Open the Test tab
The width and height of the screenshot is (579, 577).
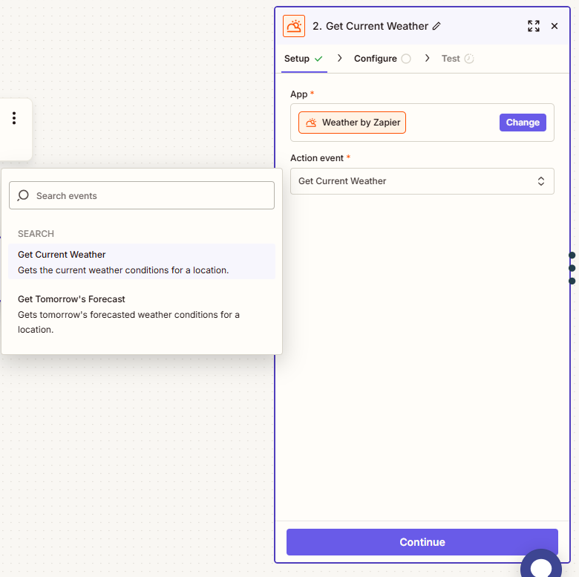(x=451, y=59)
